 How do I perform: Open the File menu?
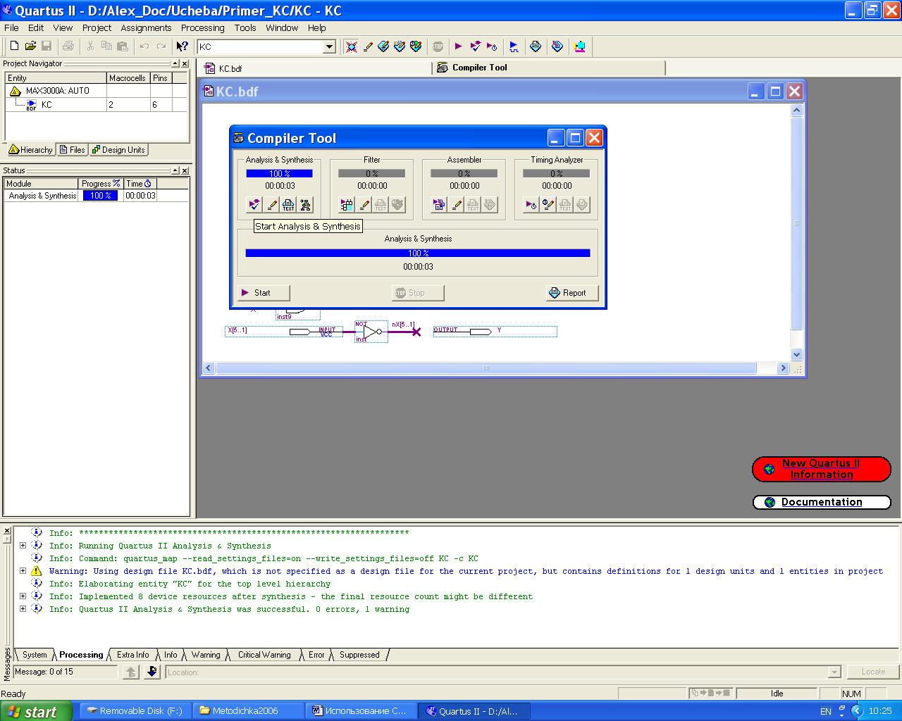pos(11,27)
